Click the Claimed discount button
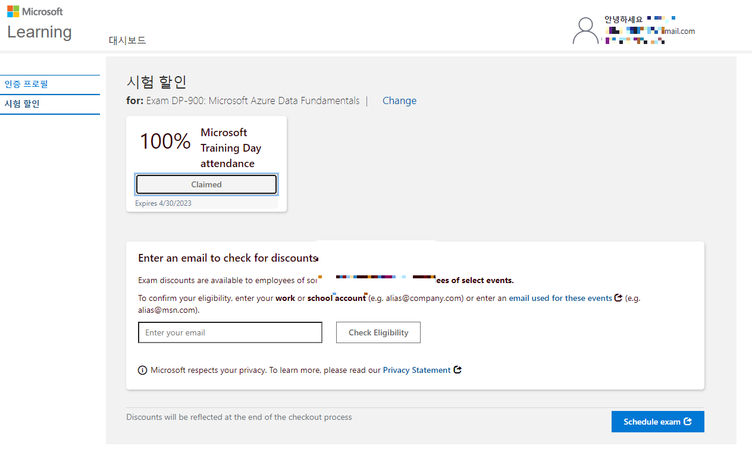Screen dimensions: 752x471 point(206,184)
